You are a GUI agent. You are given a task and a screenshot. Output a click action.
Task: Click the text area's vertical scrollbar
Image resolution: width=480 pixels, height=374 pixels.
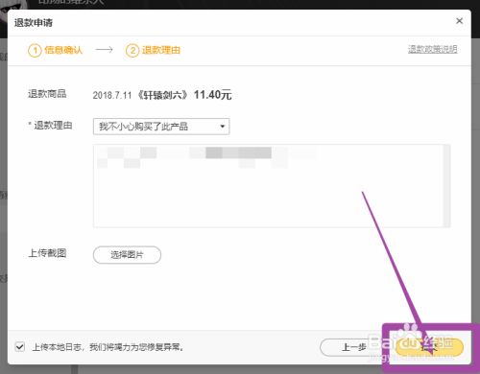(x=446, y=186)
